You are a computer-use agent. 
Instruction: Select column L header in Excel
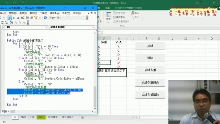click(172, 39)
